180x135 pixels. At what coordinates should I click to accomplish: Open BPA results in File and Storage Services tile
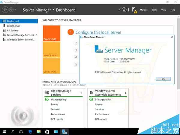click(57, 119)
